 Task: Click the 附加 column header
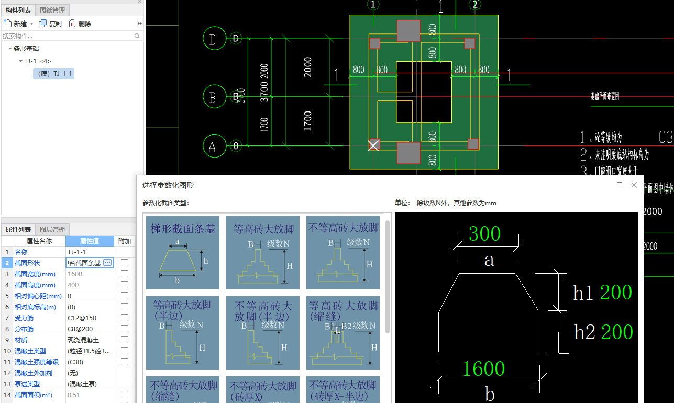(125, 241)
